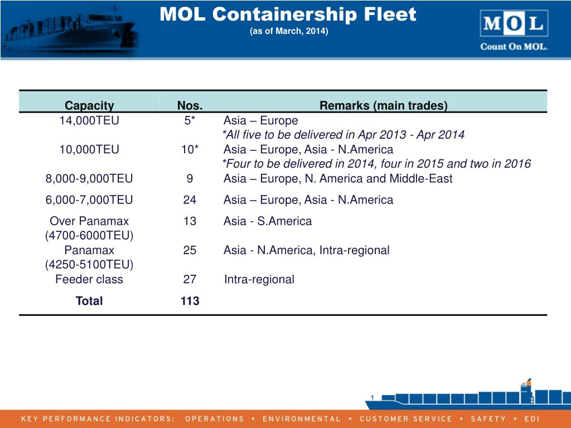Click the container ship photo in header

pyautogui.click(x=69, y=29)
